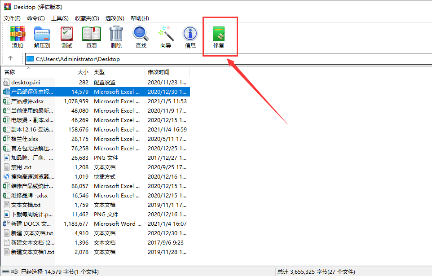This screenshot has width=432, height=276.
Task: Click the PNG icon of 下载每周统计
Action: tap(7, 215)
